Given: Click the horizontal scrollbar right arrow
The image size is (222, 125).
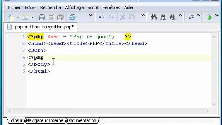Looking at the screenshot, I should coord(208,111).
